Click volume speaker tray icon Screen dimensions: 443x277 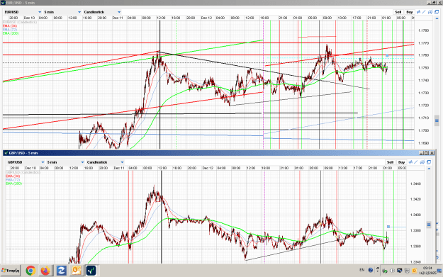click(x=392, y=271)
